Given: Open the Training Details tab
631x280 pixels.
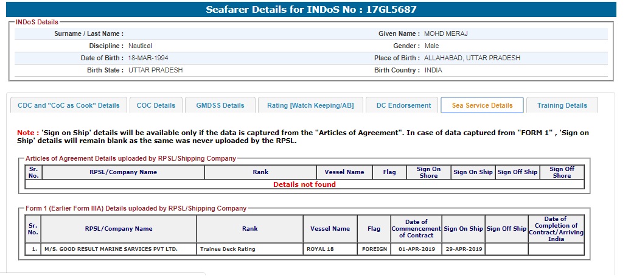Looking at the screenshot, I should (x=562, y=105).
